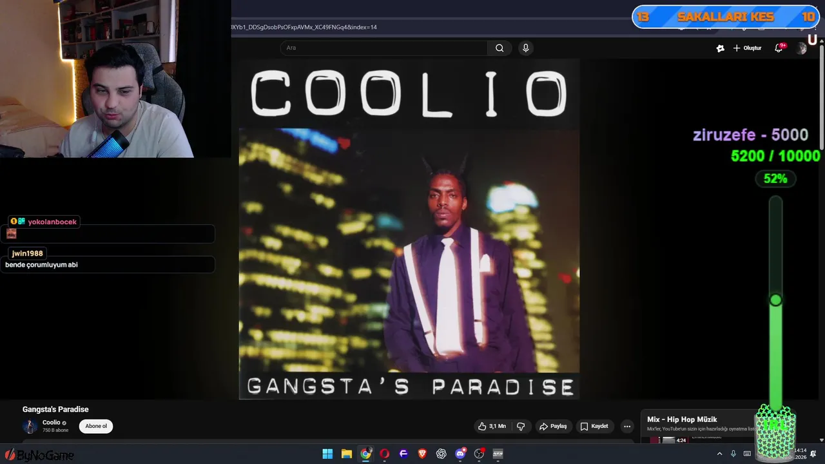Click the Oluştur create button
Viewport: 825px width, 464px height.
click(x=747, y=48)
